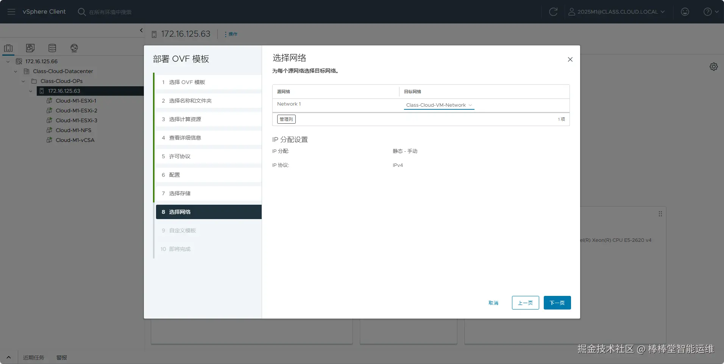
Task: Select Cloud-M1-ESXi-2 in the inventory tree
Action: pyautogui.click(x=76, y=110)
